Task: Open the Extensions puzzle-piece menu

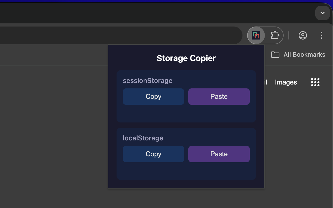Action: click(x=275, y=35)
